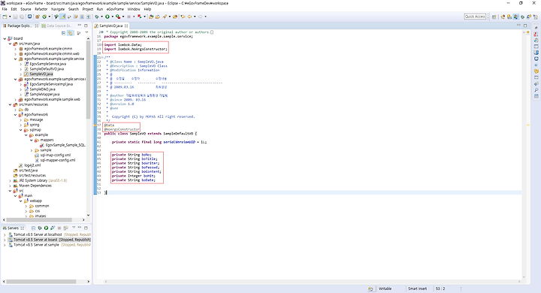
Task: Click the Writable status bar entry
Action: pyautogui.click(x=385, y=288)
